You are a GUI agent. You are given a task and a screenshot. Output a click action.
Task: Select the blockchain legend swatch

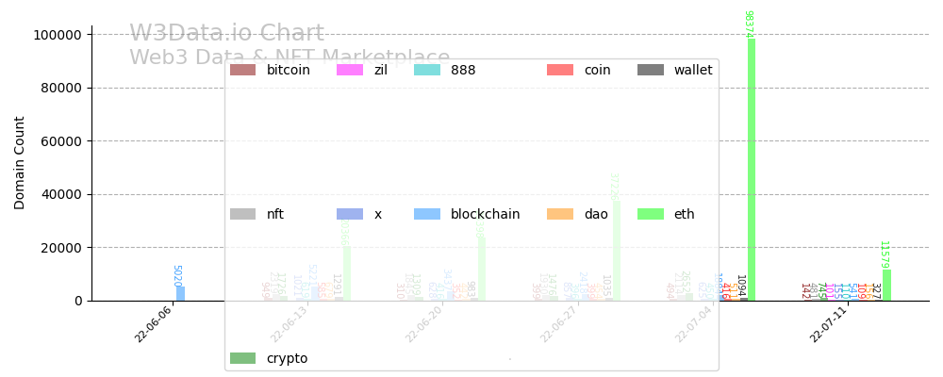(x=426, y=214)
